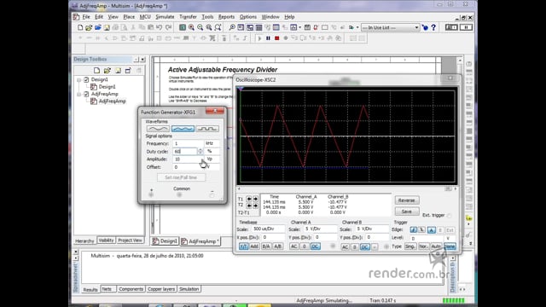The width and height of the screenshot is (546, 307).
Task: Set Channel A coupling to DC
Action: click(315, 246)
